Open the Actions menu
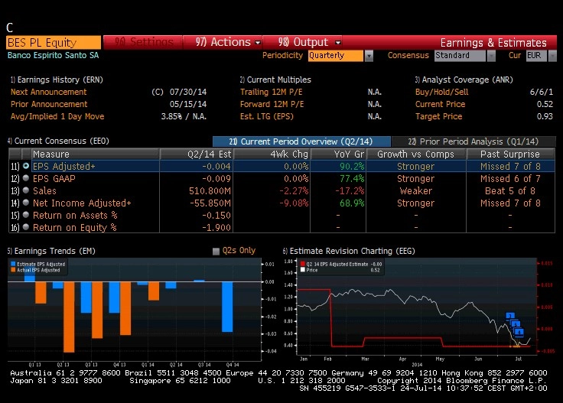Image resolution: width=563 pixels, height=403 pixels. click(227, 42)
